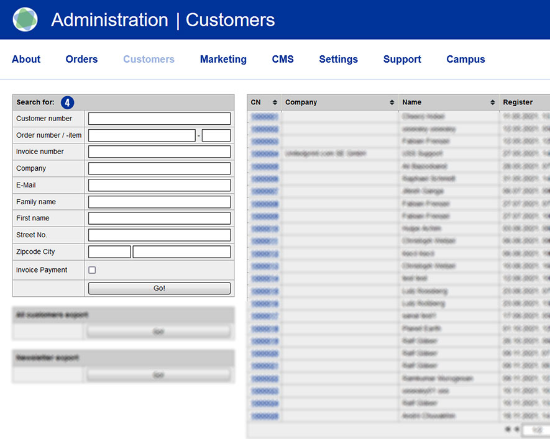Click the Invoice number input field
Viewport: 550px width, 439px height.
click(x=159, y=152)
